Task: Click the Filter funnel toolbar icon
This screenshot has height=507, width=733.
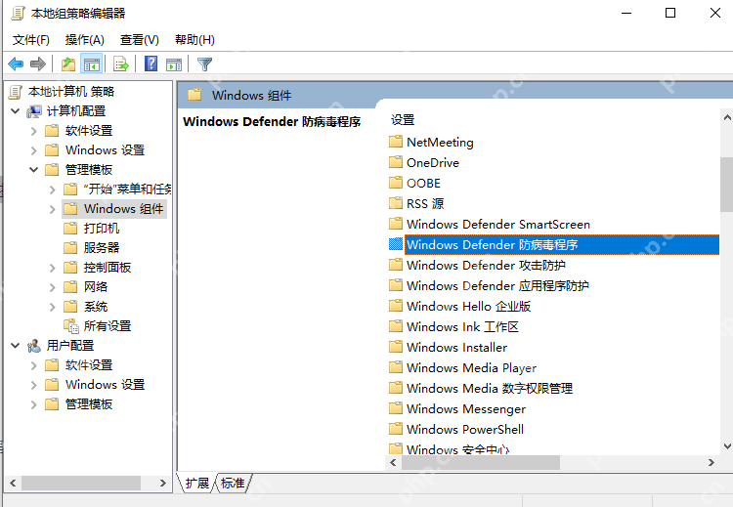Action: tap(205, 64)
